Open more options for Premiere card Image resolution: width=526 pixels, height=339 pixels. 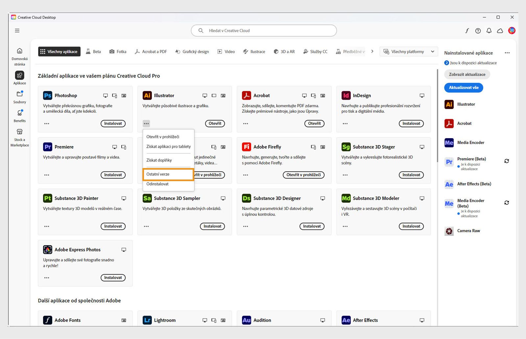point(47,175)
